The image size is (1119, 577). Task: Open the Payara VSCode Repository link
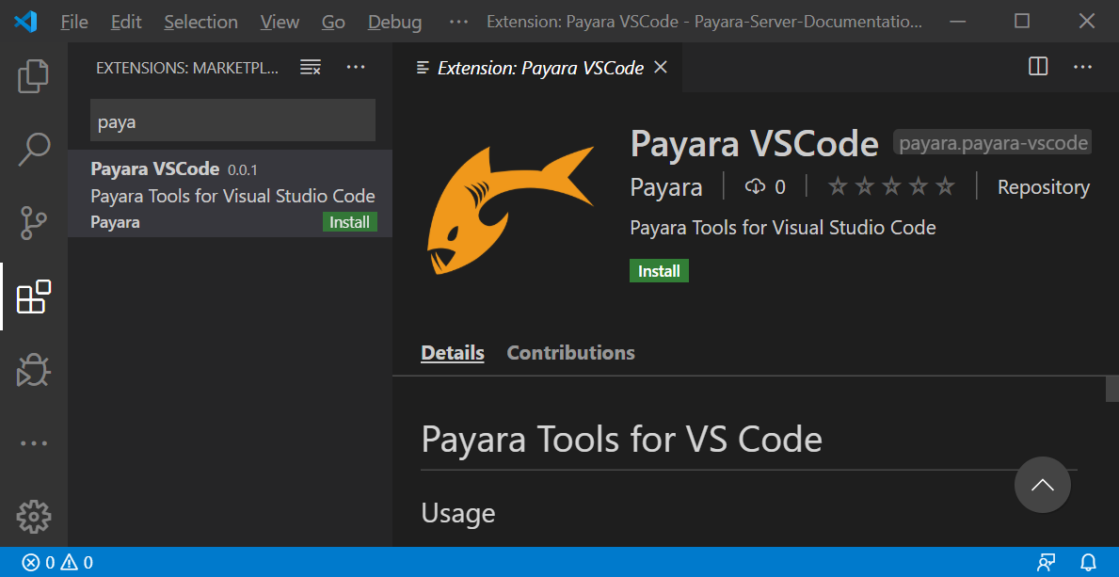[x=1043, y=186]
